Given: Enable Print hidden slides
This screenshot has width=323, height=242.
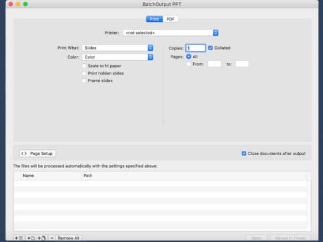Looking at the screenshot, I should click(x=84, y=73).
